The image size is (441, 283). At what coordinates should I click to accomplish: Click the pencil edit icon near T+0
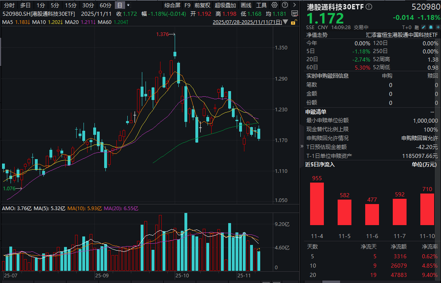pos(423,27)
